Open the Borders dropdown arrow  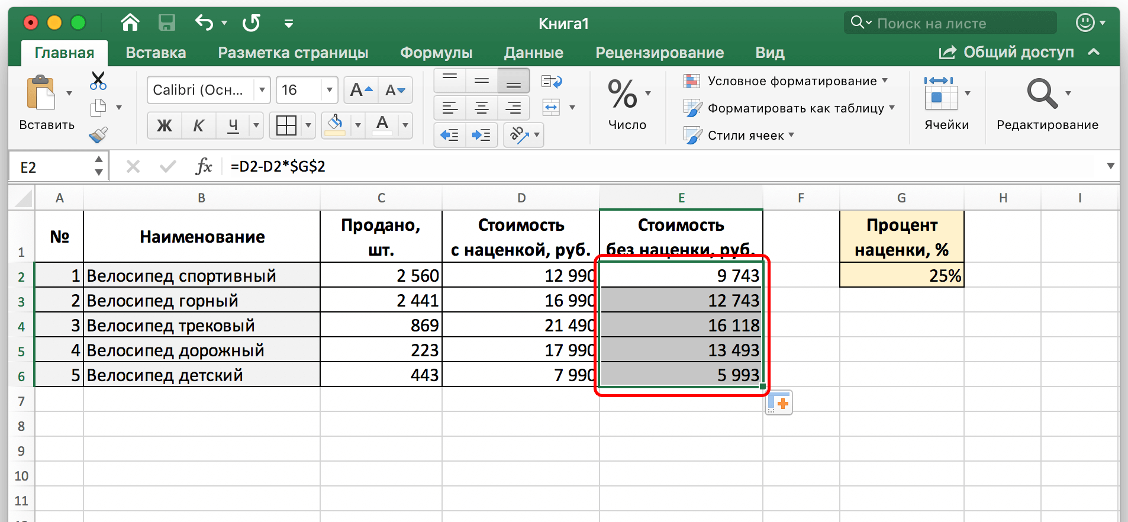click(x=308, y=125)
